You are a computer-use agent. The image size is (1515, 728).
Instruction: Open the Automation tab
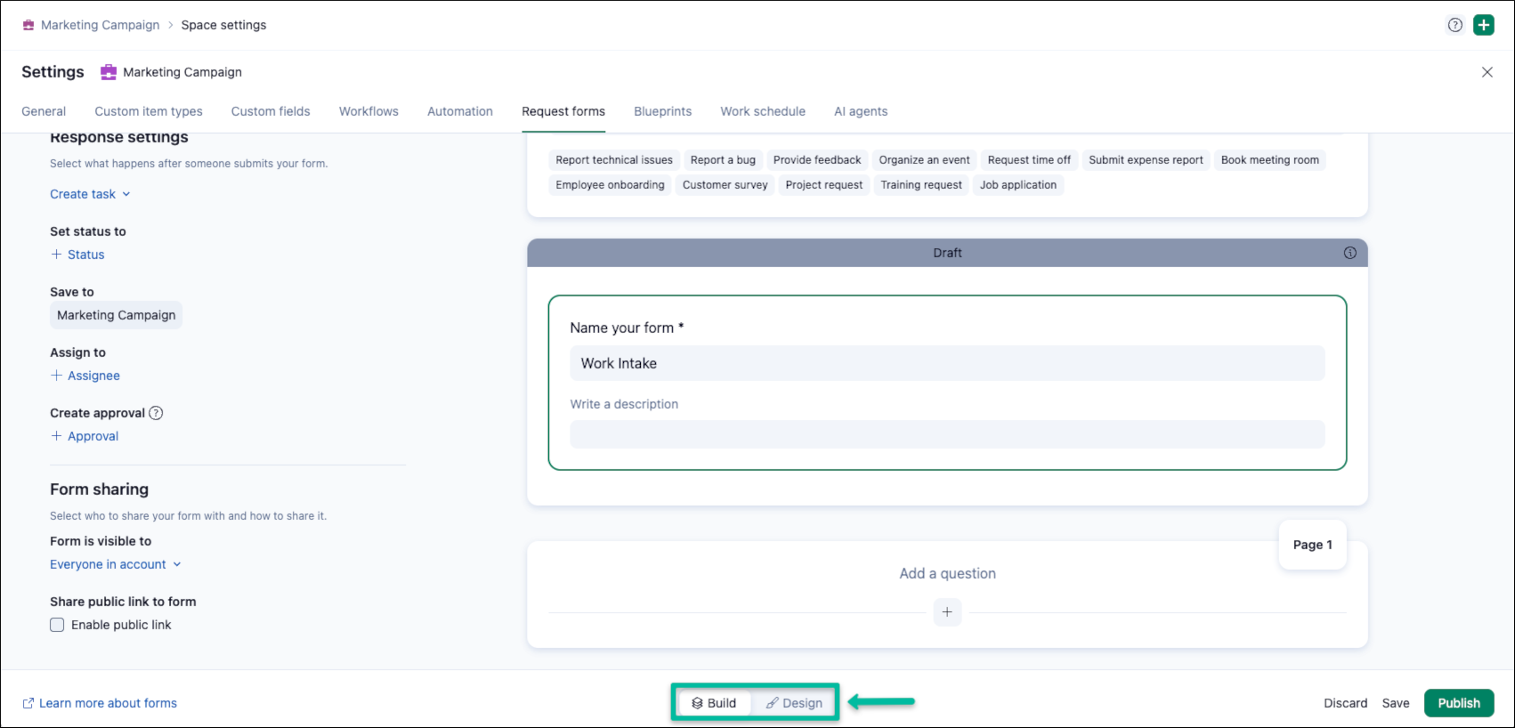click(460, 111)
